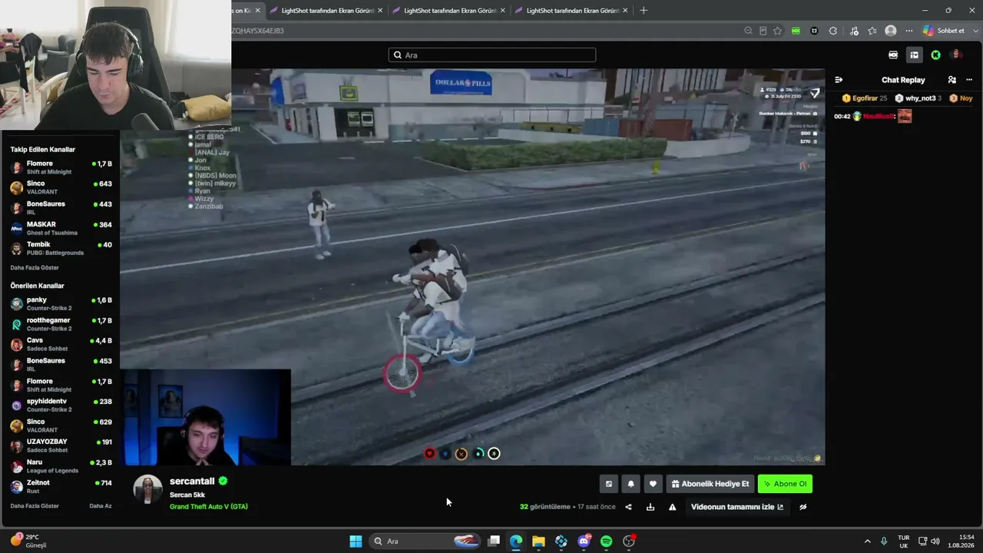Screen dimensions: 983x553
Task: Follow the channel with the heart button
Action: pyautogui.click(x=653, y=484)
